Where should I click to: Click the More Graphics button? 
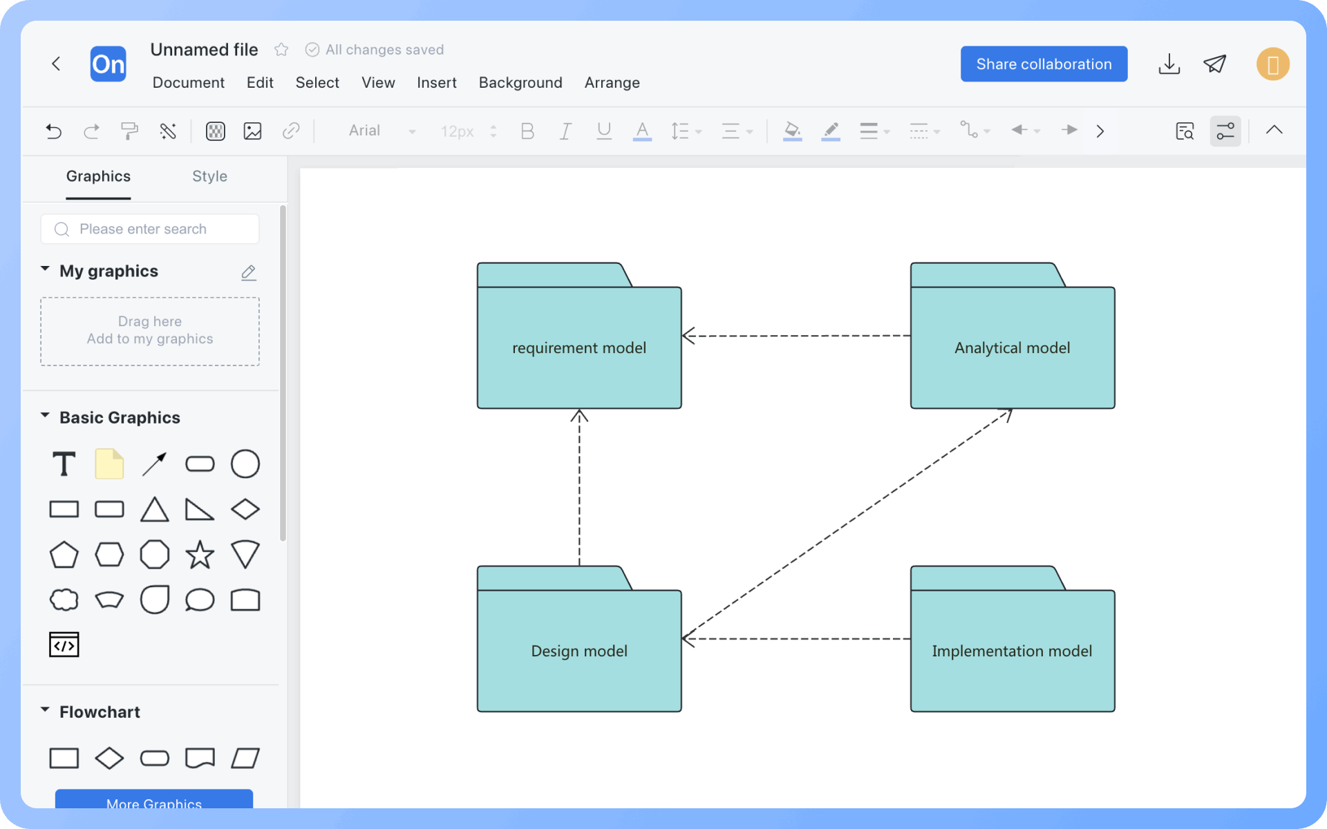tap(154, 799)
